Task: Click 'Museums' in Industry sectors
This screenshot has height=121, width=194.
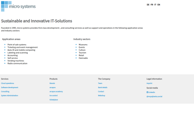Action: 83,45
